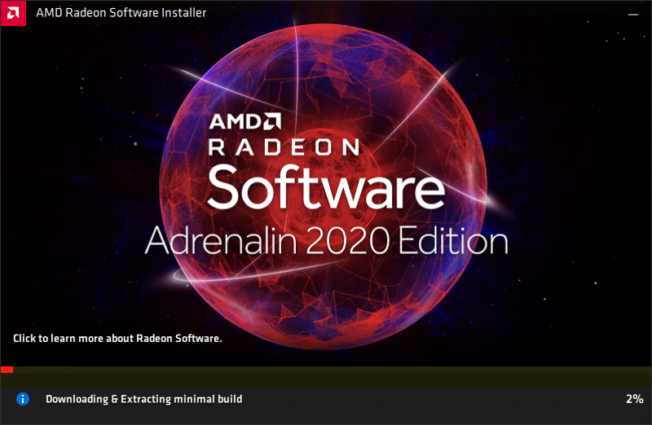
Task: Click the empty part of the progress track
Action: pos(333,370)
